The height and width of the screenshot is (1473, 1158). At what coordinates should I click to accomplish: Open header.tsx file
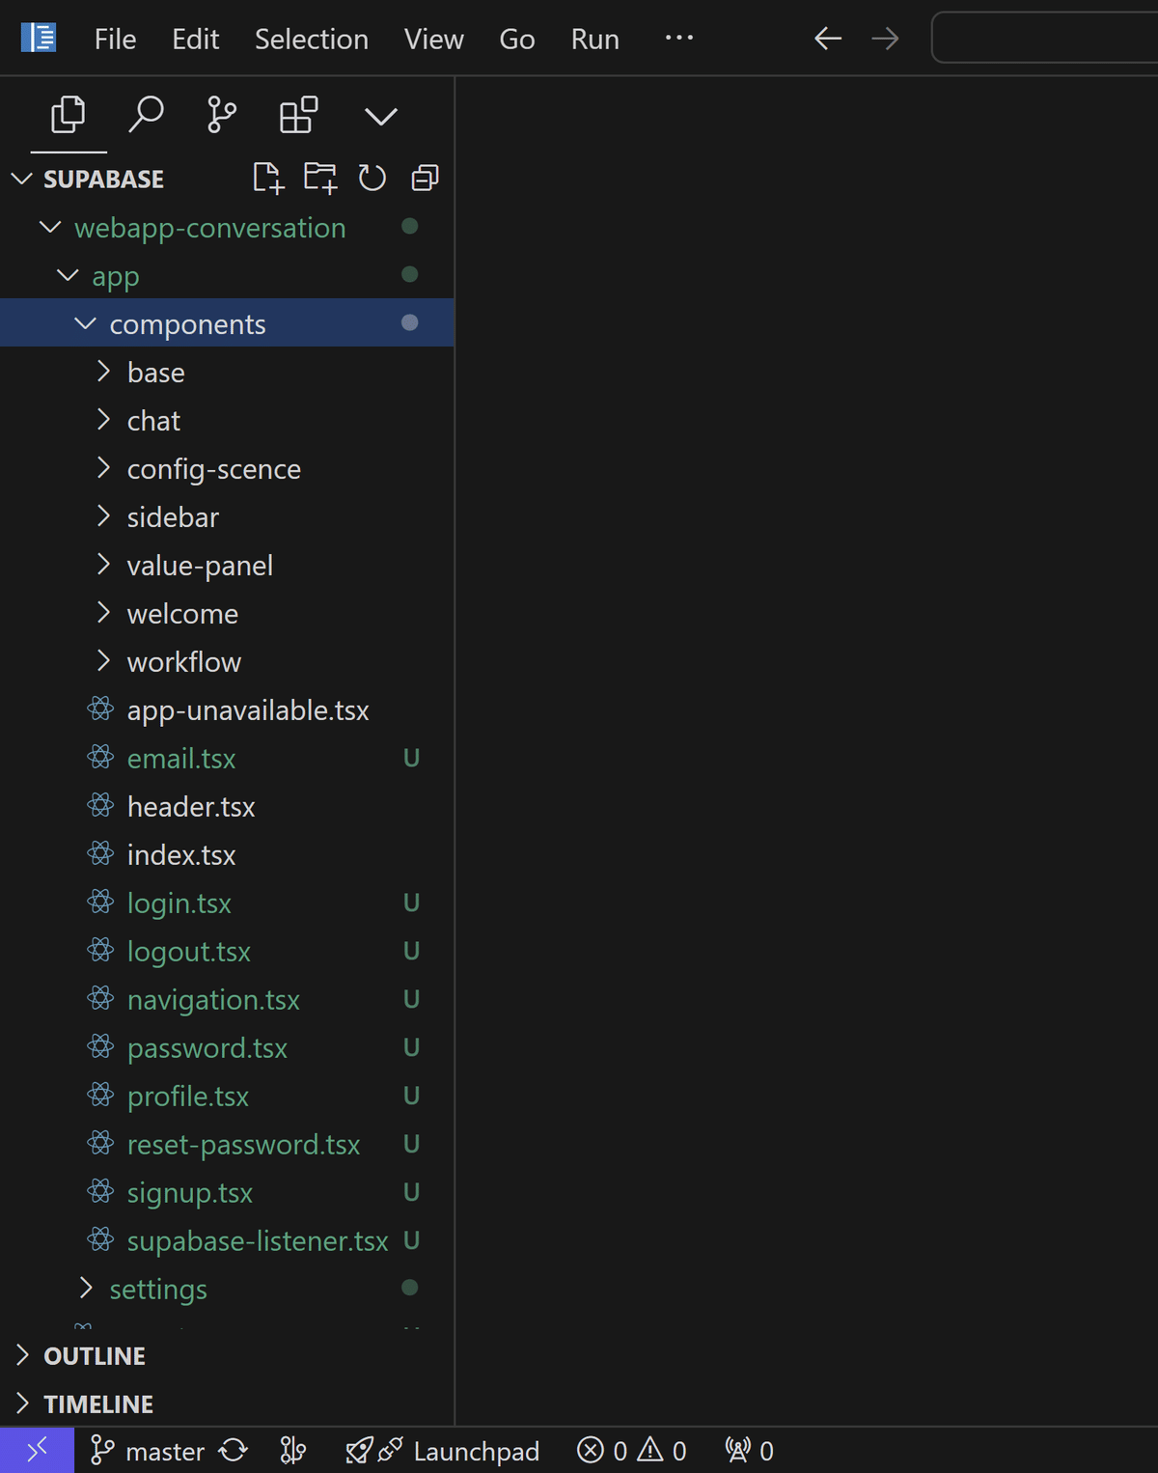click(x=227, y=806)
